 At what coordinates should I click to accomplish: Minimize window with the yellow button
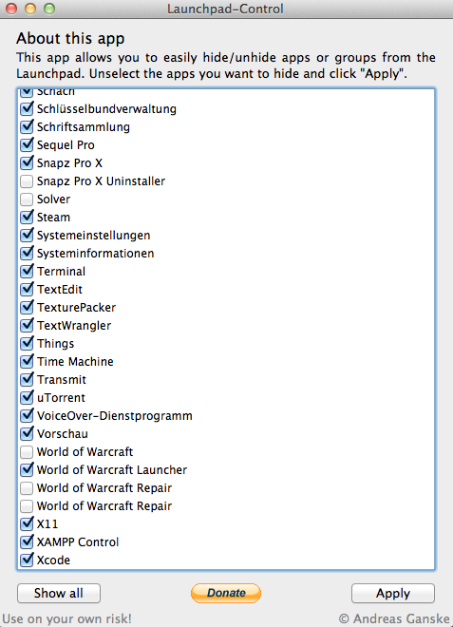(x=30, y=9)
